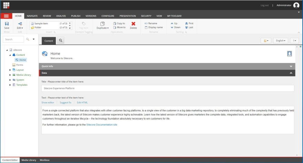
Task: Open the Edit dropdown in ribbon
Action: coord(20,25)
